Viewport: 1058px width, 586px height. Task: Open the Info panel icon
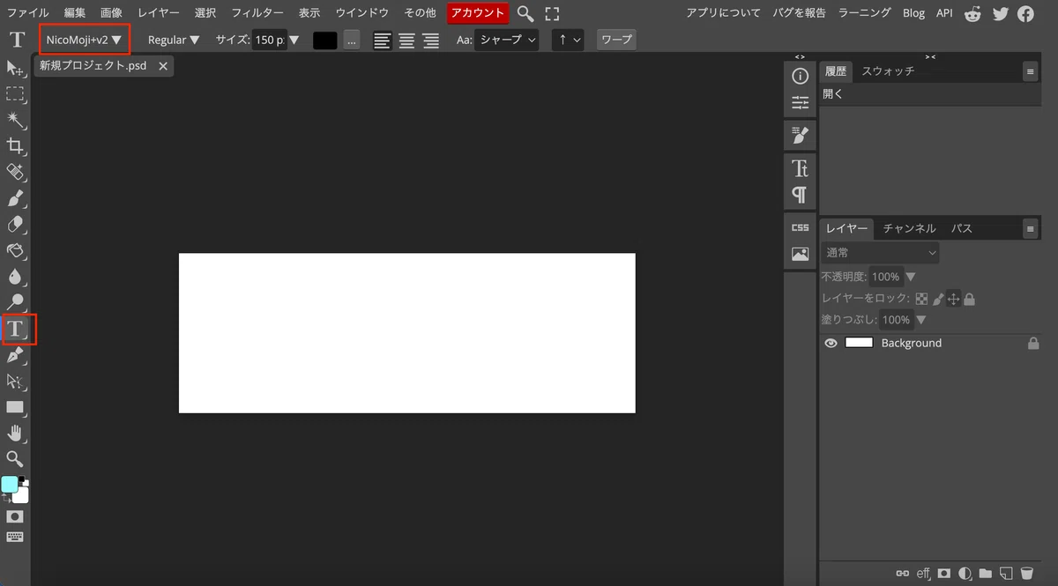pos(800,77)
